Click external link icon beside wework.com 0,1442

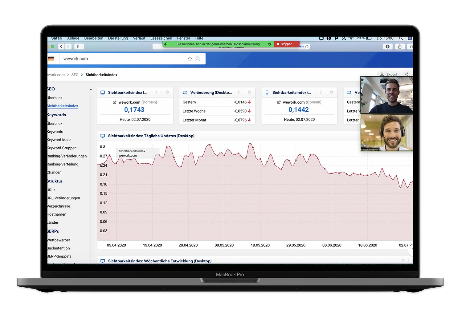pos(279,102)
